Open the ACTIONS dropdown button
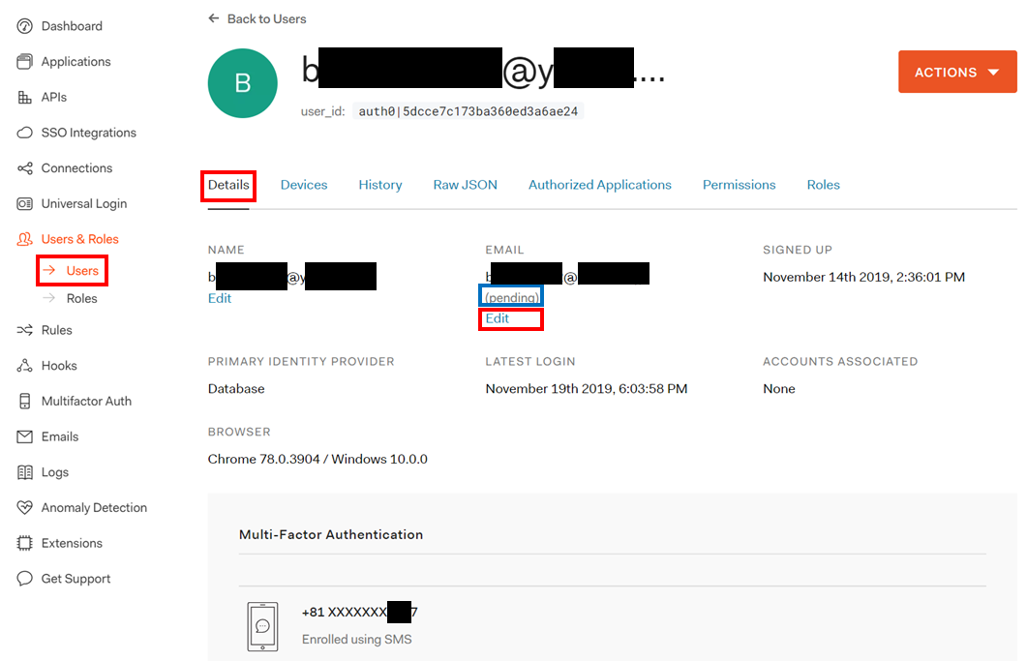 (957, 72)
